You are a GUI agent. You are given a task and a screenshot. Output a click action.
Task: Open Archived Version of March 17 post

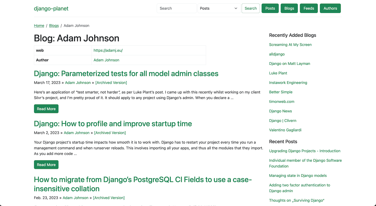click(111, 83)
